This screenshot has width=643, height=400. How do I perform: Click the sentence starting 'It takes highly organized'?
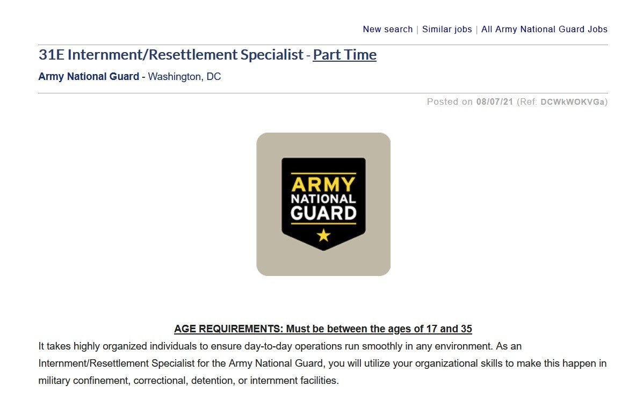[279, 346]
